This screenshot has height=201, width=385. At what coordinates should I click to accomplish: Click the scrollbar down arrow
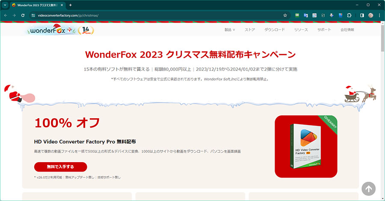coord(382,198)
